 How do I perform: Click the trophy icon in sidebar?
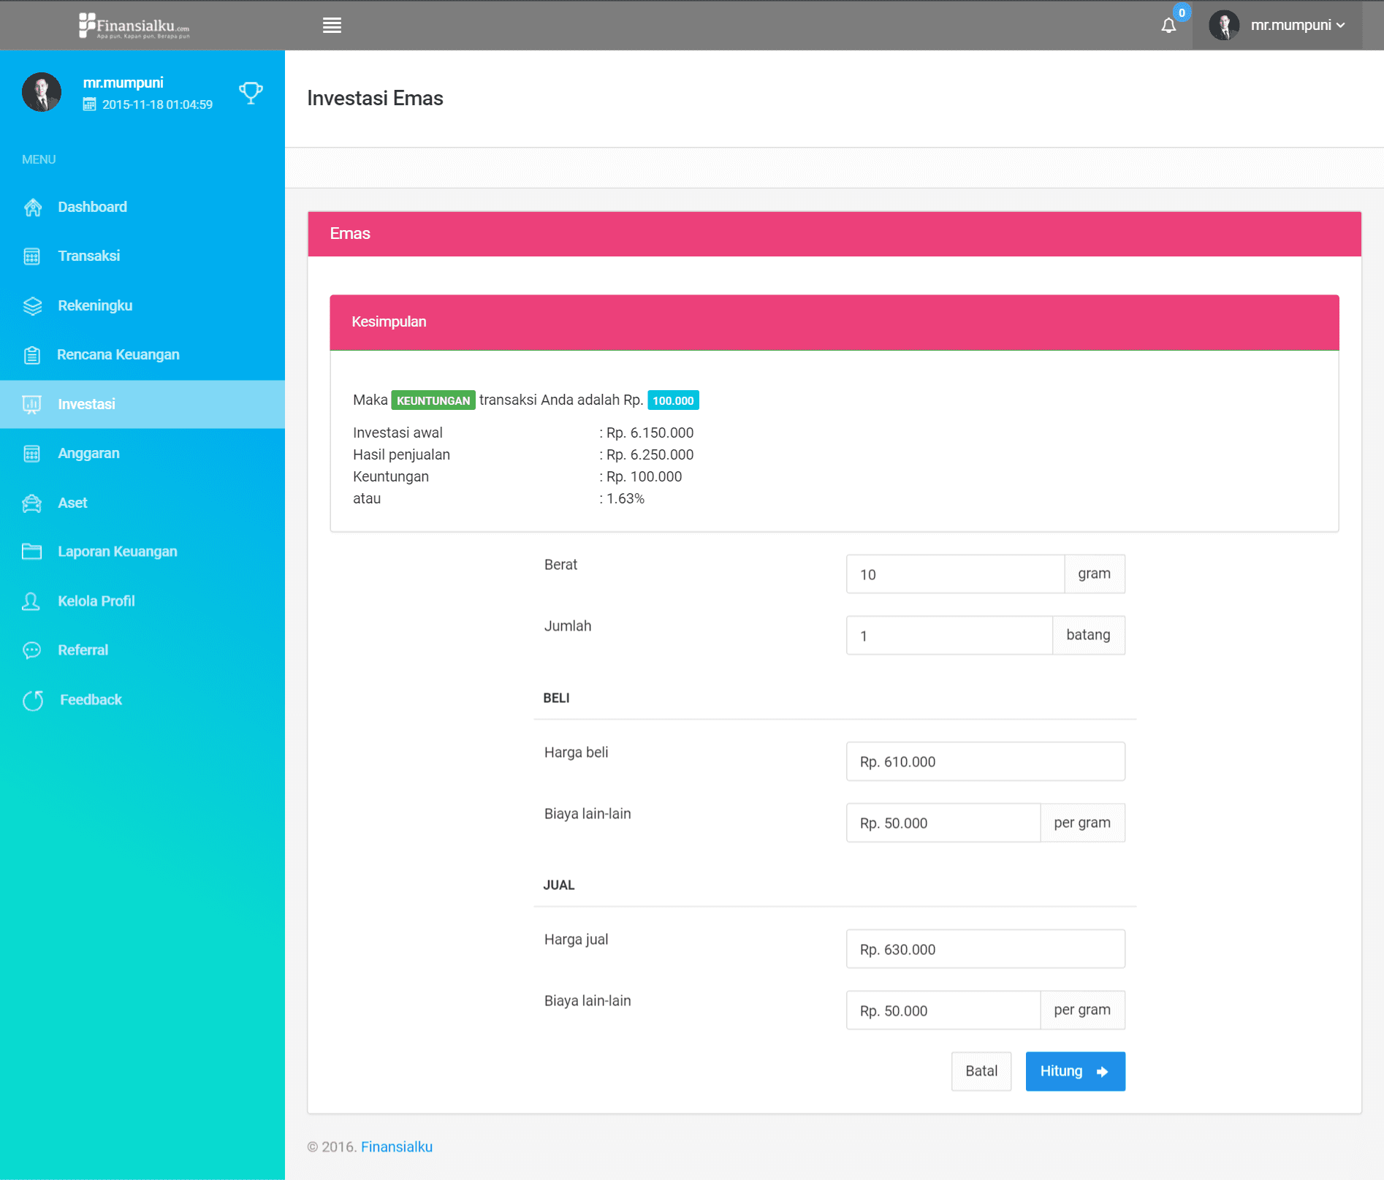(251, 93)
